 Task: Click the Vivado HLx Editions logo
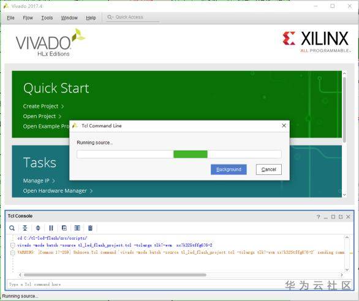click(x=50, y=43)
